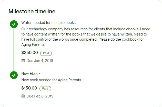This screenshot has height=107, width=162.
Task: Click the Paid badge next to $150.00
Action: point(45,89)
